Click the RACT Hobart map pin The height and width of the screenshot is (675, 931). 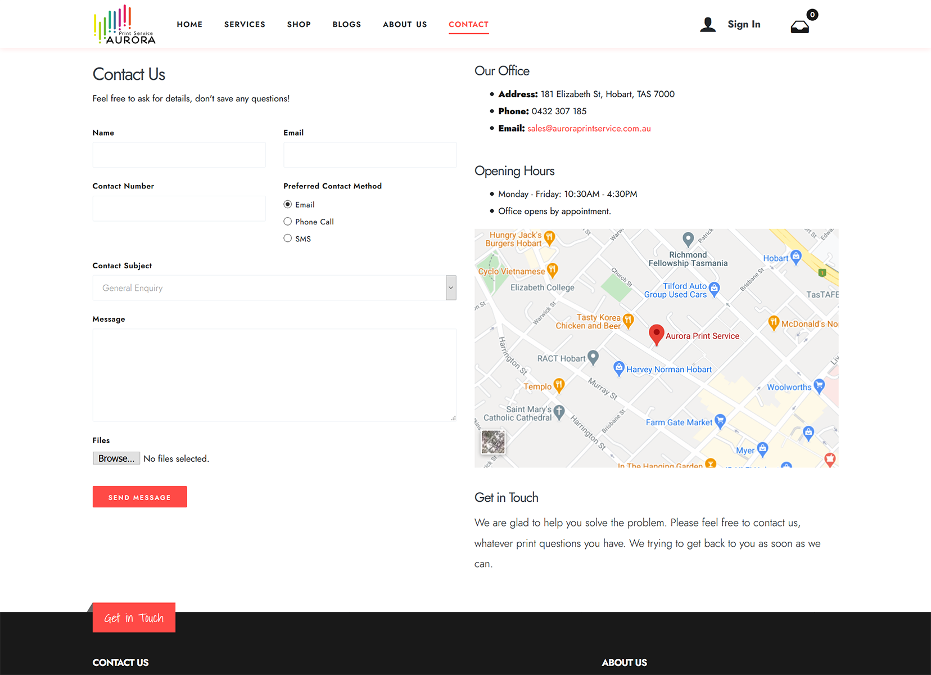(x=593, y=357)
